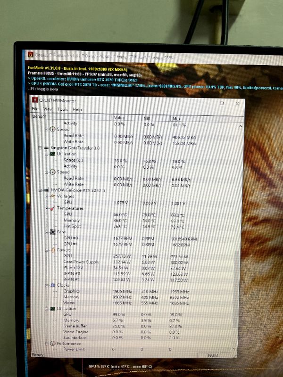This screenshot has width=283, height=377.
Task: Click the Performance gauge icon
Action: point(52,344)
